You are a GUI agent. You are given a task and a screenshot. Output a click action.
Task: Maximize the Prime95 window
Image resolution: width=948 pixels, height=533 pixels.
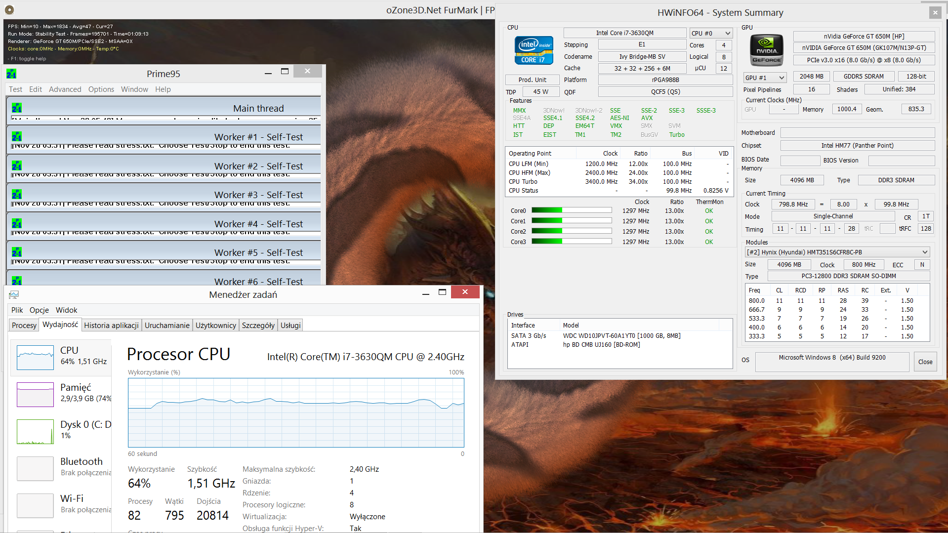(285, 72)
